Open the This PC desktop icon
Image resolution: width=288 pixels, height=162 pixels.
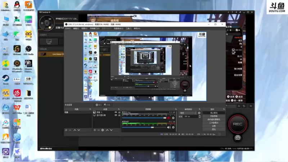(x=6, y=21)
